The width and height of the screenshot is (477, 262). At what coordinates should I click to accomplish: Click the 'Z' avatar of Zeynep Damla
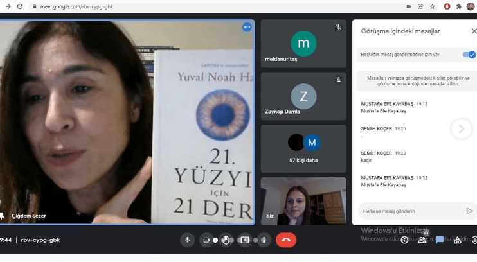(x=303, y=96)
